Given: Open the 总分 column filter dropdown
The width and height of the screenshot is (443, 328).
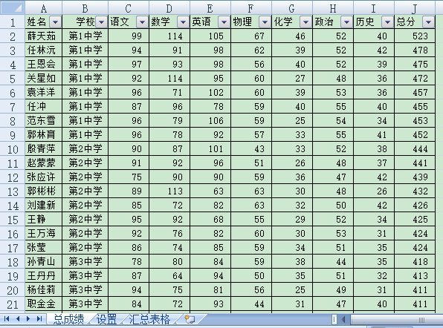Looking at the screenshot, I should pyautogui.click(x=428, y=22).
